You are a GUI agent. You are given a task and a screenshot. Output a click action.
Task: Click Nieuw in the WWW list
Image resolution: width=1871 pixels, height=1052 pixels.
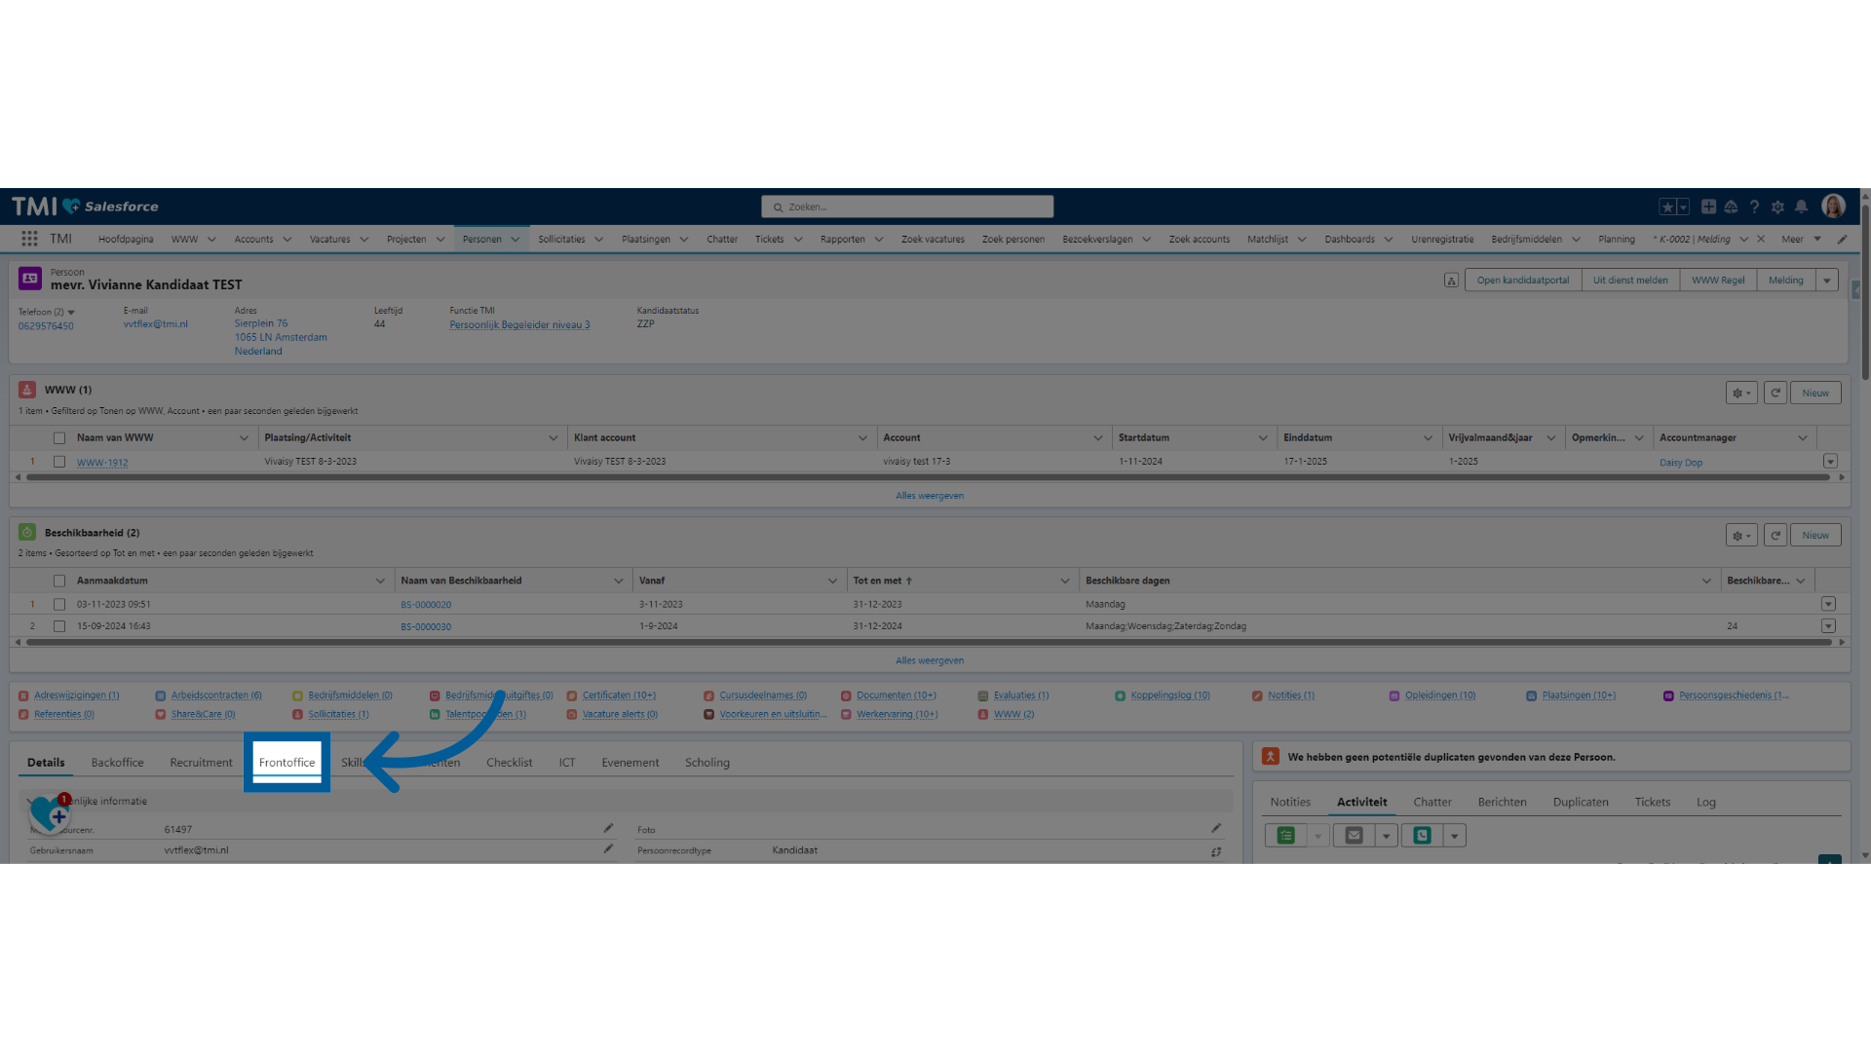click(x=1815, y=393)
